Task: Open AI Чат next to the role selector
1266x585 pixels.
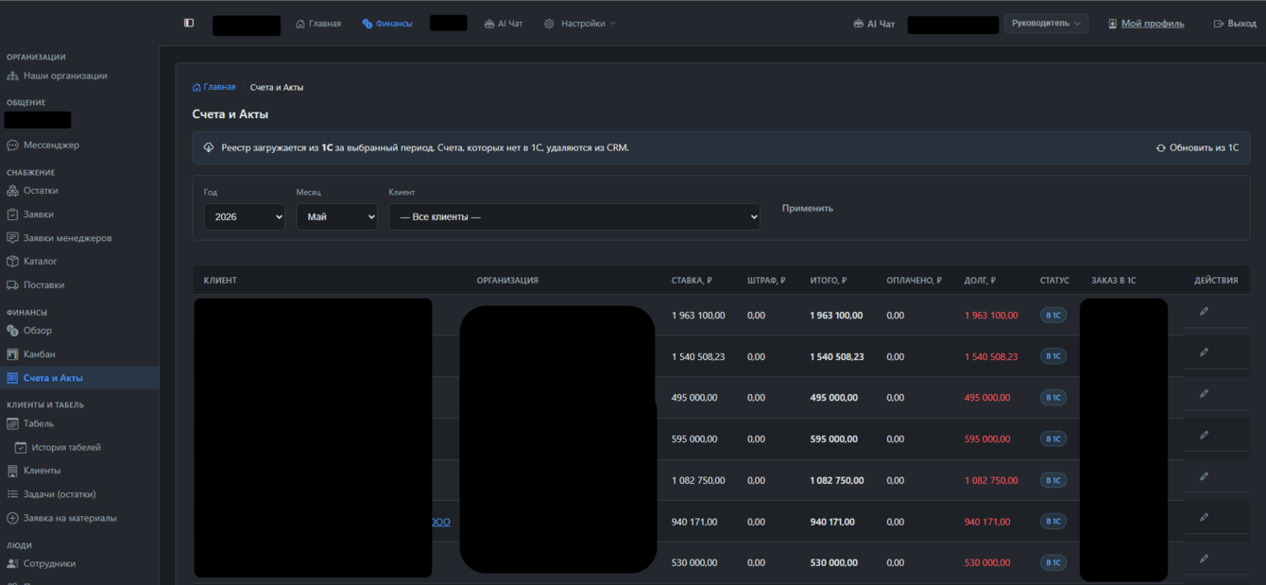Action: click(874, 24)
